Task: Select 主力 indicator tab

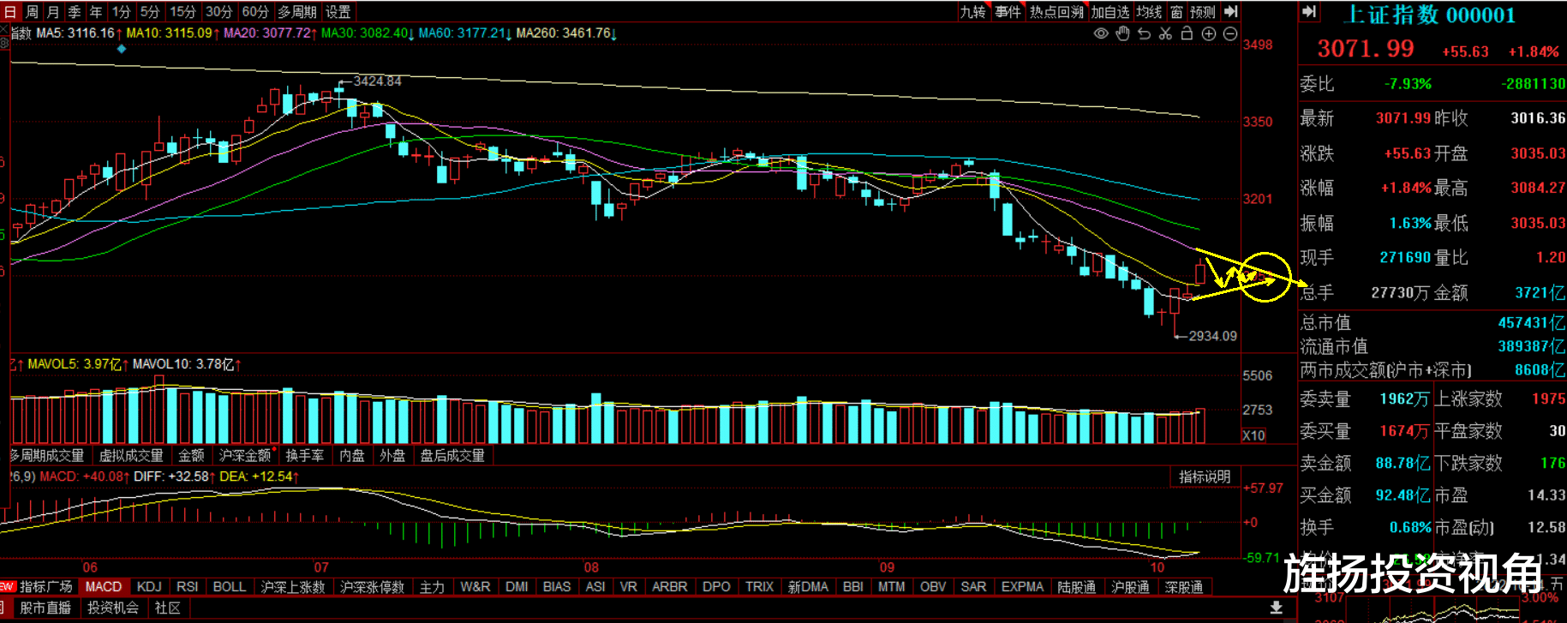Action: click(432, 587)
